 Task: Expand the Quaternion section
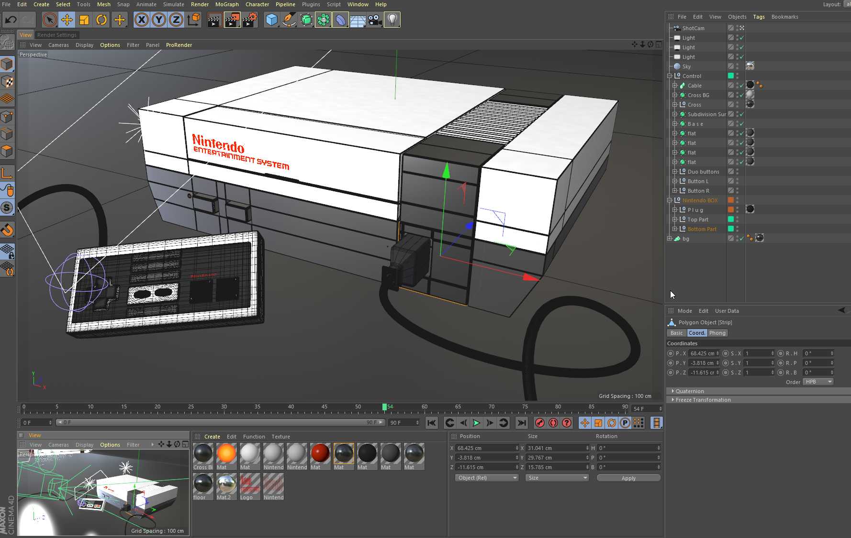tap(689, 391)
